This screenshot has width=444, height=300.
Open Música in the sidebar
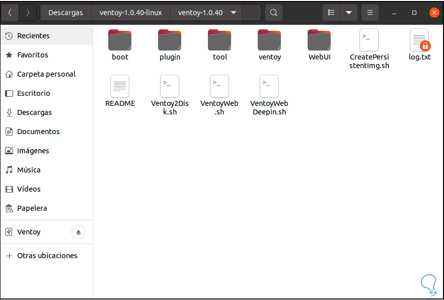tap(47, 170)
